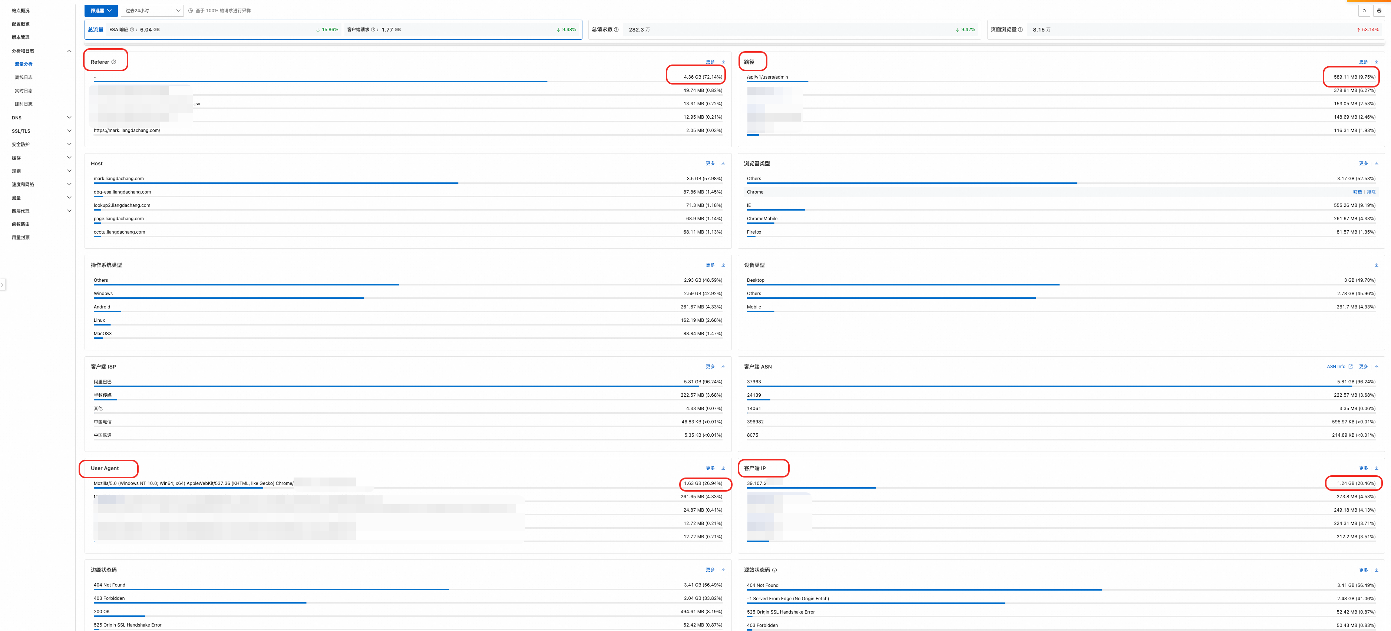
Task: Click help icon beside 页面浏览量
Action: (1020, 30)
